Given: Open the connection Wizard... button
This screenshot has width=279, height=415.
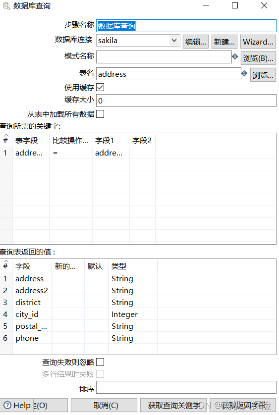Looking at the screenshot, I should [x=258, y=42].
